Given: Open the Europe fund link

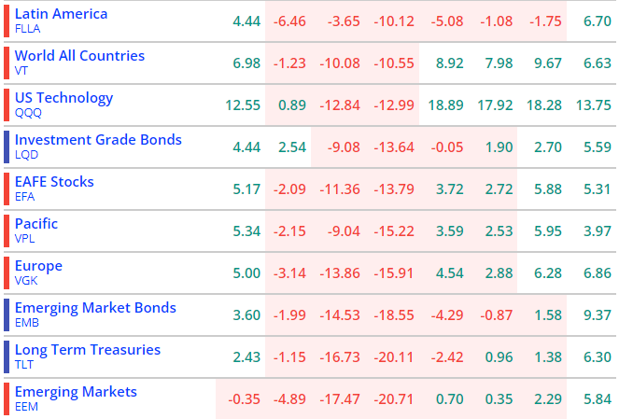Looking at the screenshot, I should tap(38, 266).
